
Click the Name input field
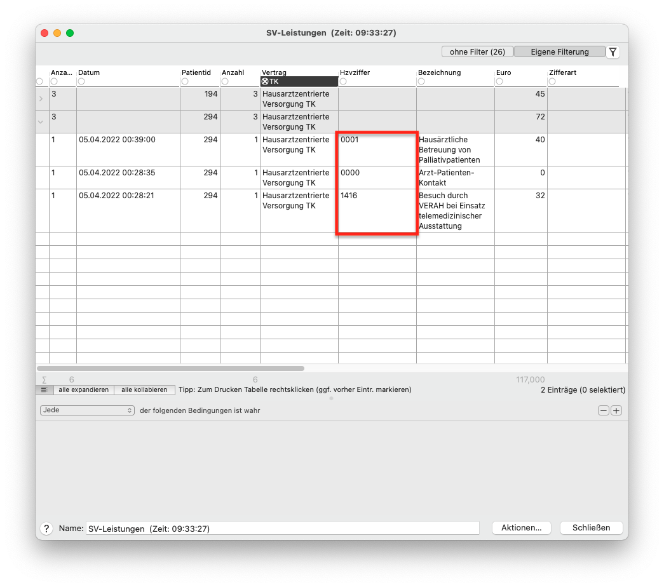[283, 528]
